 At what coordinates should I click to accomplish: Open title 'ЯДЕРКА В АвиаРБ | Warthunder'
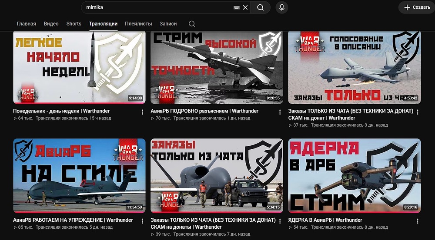pos(325,220)
